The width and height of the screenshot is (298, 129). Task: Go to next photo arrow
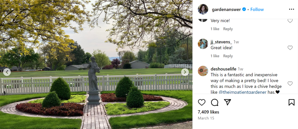tap(185, 72)
